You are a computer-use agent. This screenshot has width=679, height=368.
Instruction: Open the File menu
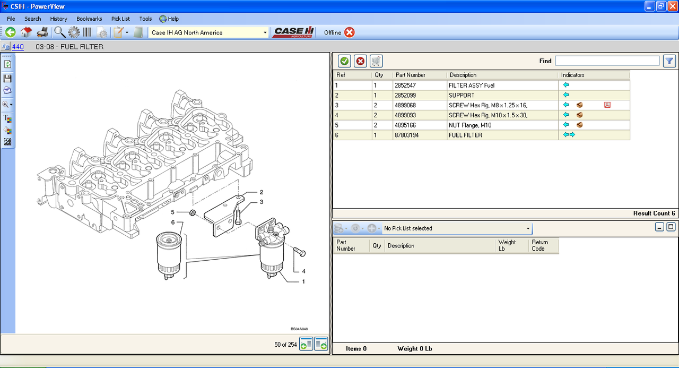click(x=11, y=19)
